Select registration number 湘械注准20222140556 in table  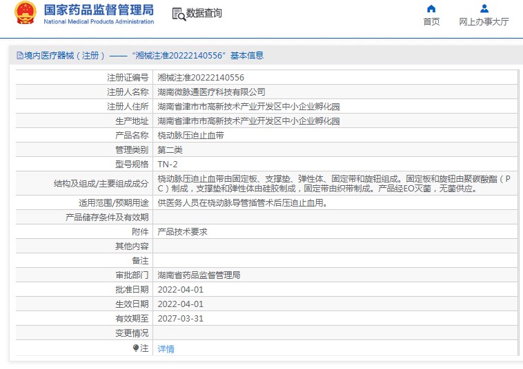click(201, 78)
